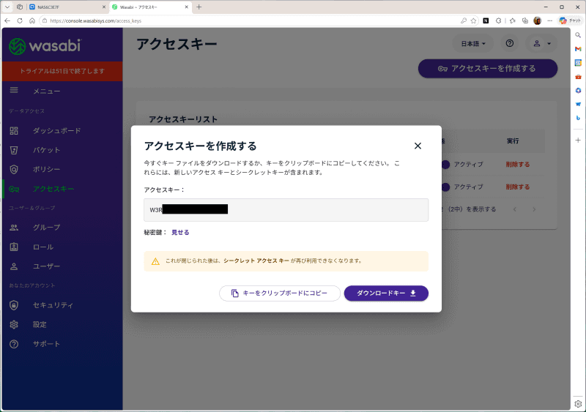Click the アクセスキーリスト heading

point(183,119)
